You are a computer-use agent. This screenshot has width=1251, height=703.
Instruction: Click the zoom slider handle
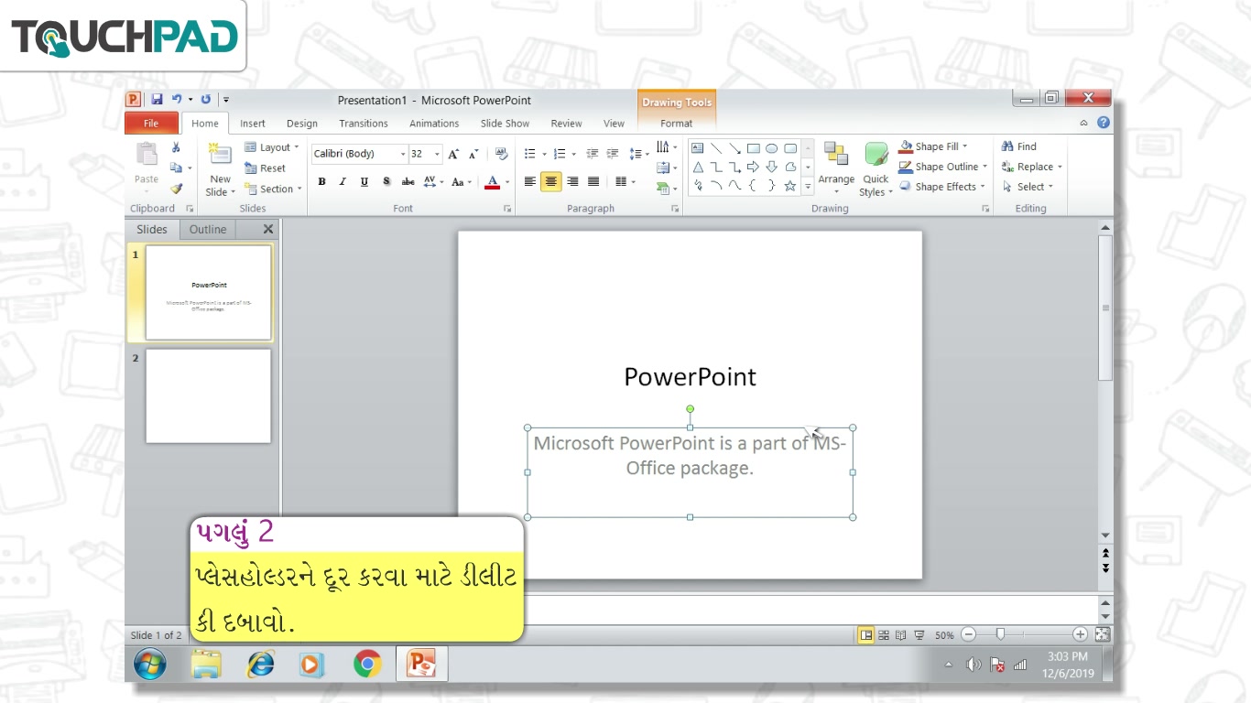(x=1001, y=634)
